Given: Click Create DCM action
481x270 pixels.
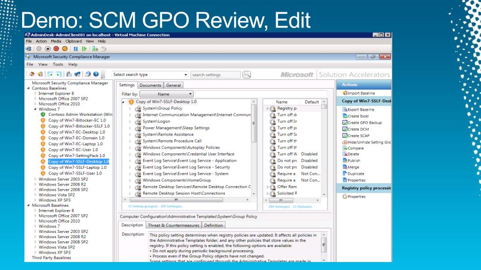Looking at the screenshot, I should click(356, 129).
